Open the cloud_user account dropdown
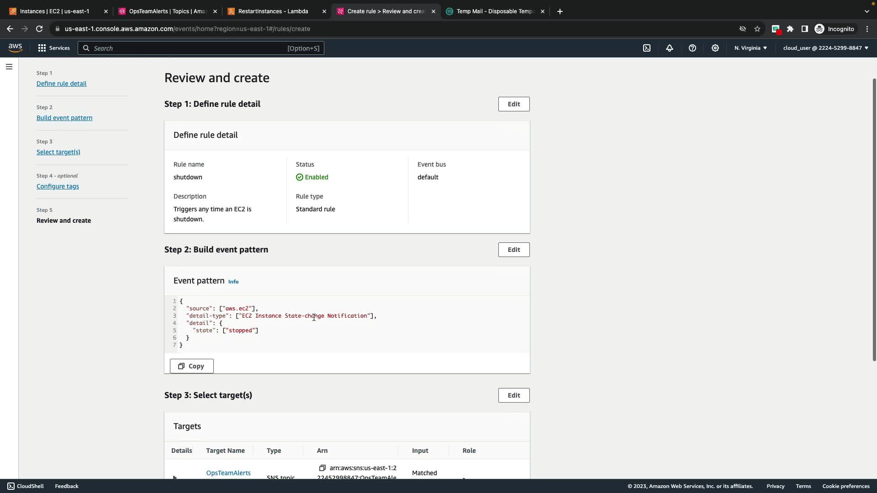877x493 pixels. click(825, 48)
